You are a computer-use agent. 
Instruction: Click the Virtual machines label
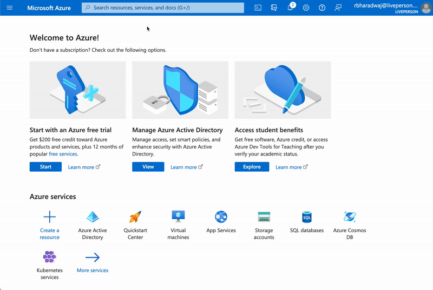point(178,234)
